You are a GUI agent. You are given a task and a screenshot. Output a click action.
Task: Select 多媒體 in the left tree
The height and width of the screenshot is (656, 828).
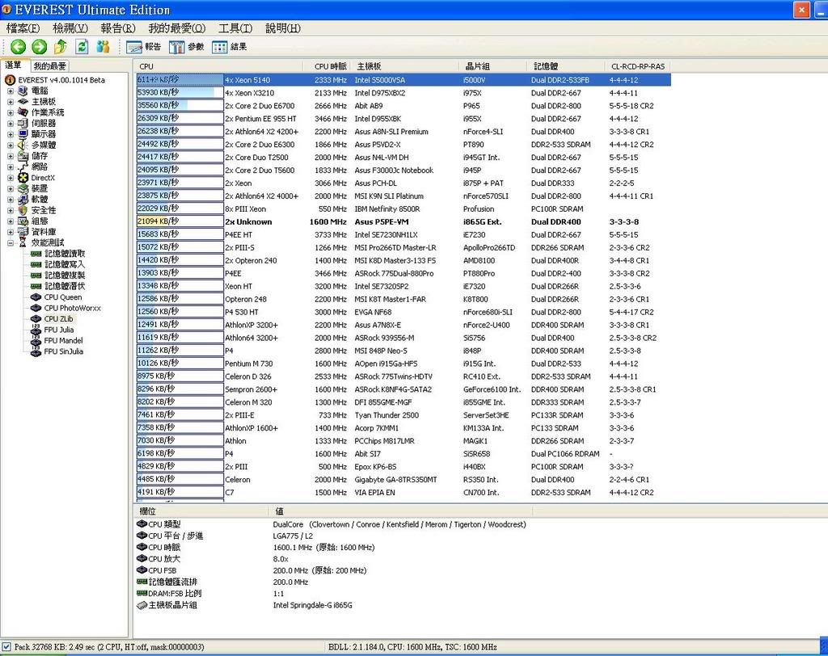(x=44, y=145)
